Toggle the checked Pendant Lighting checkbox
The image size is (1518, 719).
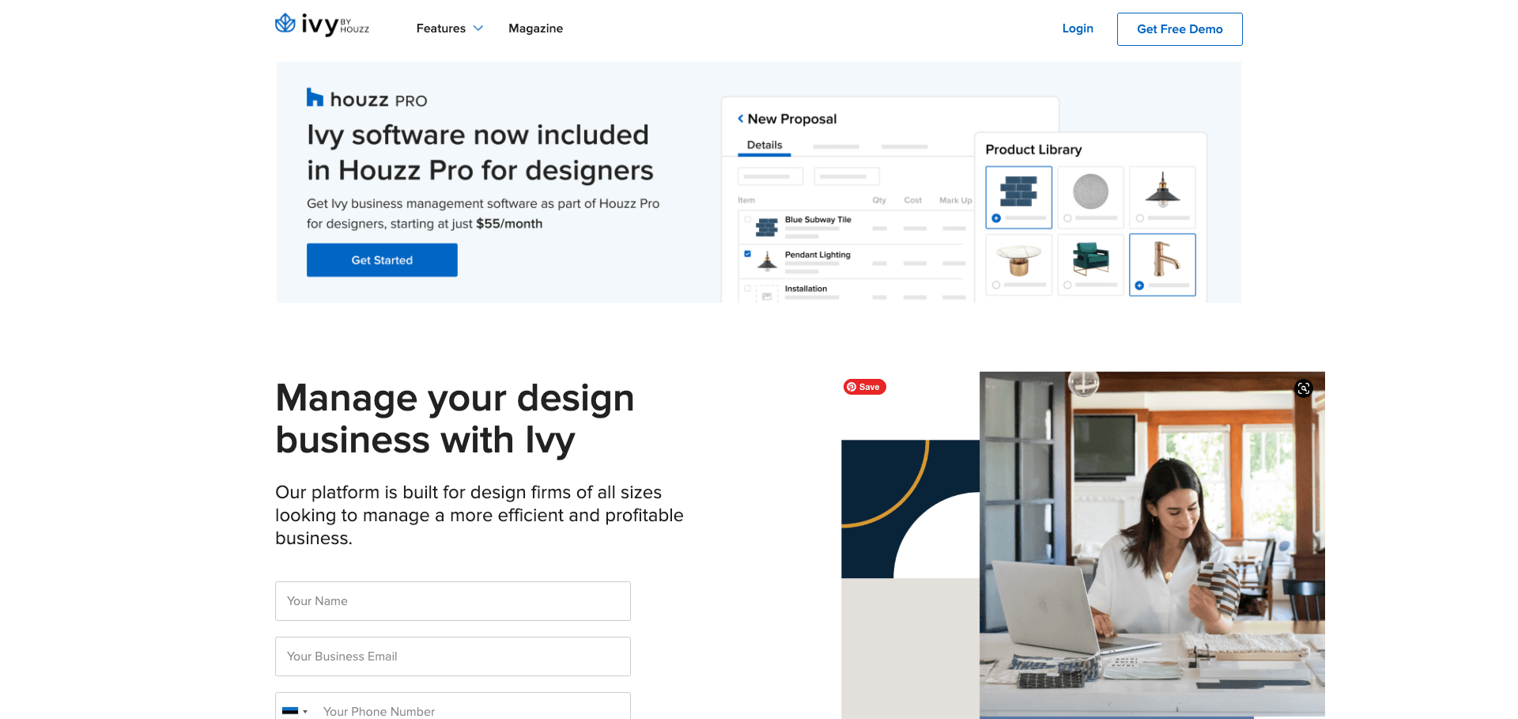[x=748, y=254]
